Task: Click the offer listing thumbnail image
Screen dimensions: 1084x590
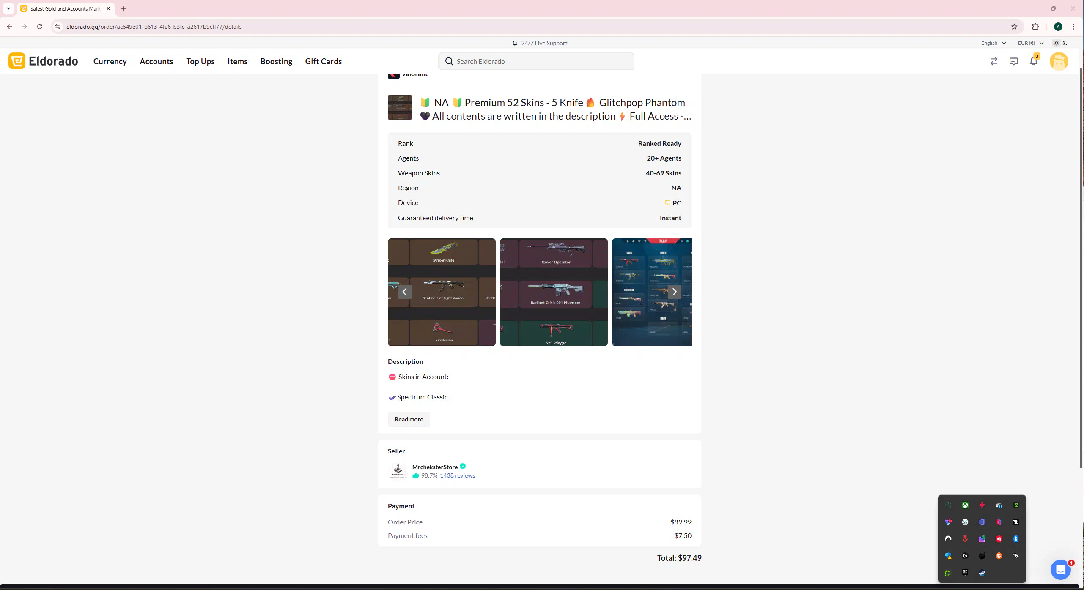Action: click(x=400, y=107)
